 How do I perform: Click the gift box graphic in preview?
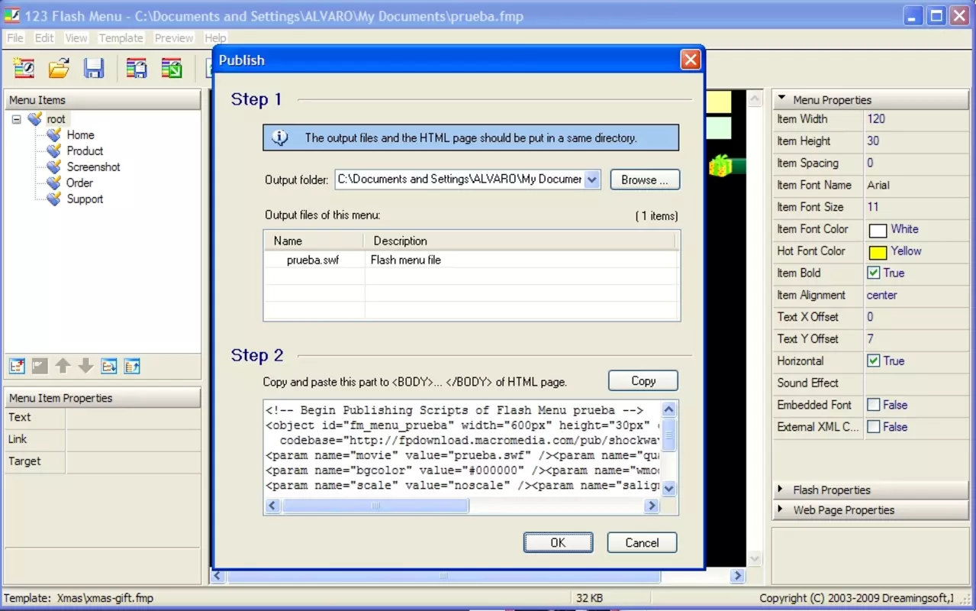(x=720, y=165)
